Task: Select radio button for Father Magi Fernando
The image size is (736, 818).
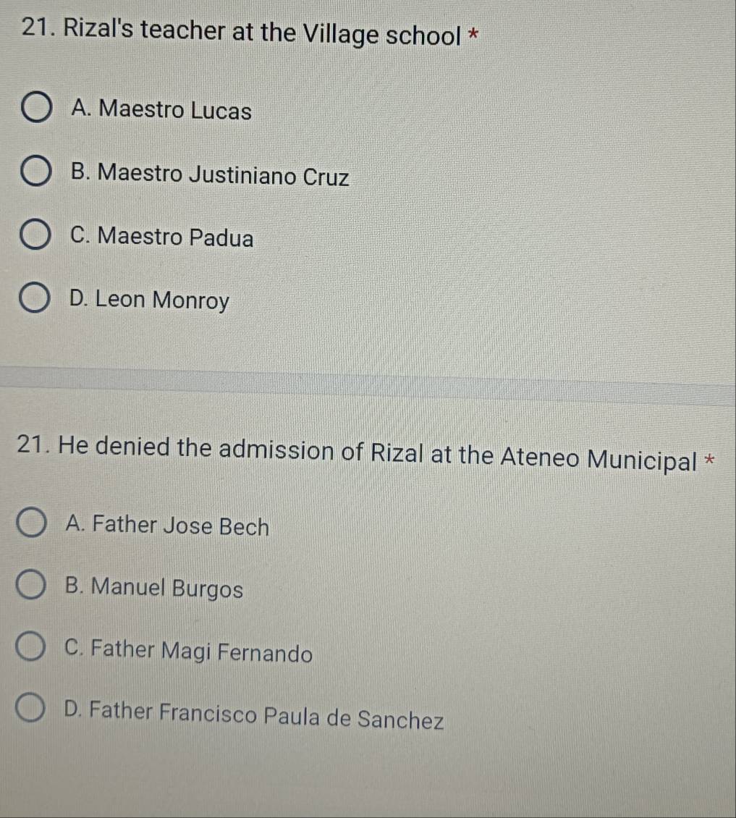Action: coord(31,648)
